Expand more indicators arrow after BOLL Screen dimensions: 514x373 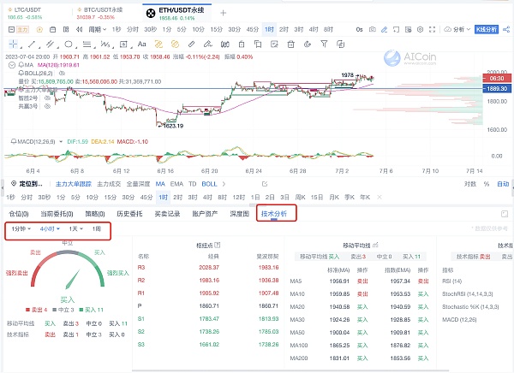[x=224, y=184]
